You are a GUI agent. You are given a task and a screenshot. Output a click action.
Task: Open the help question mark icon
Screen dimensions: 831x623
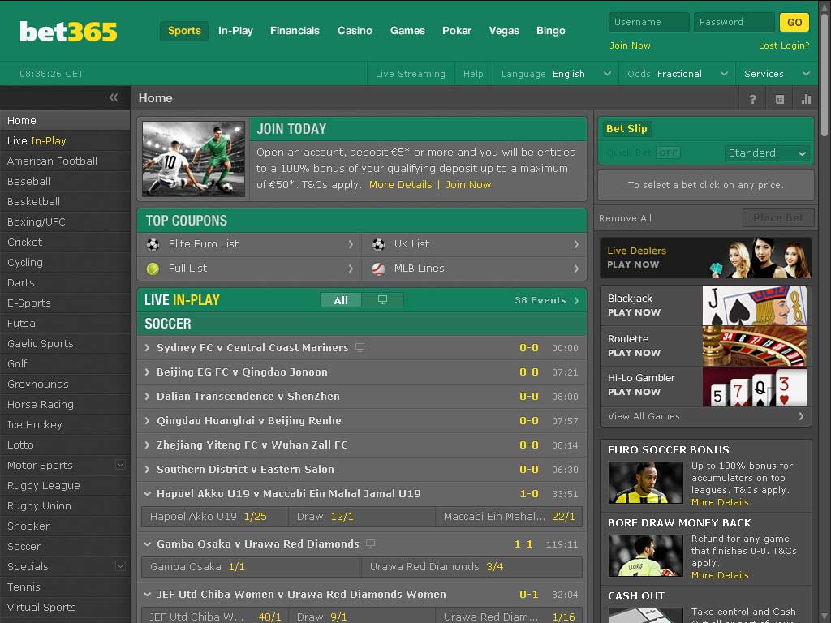752,99
